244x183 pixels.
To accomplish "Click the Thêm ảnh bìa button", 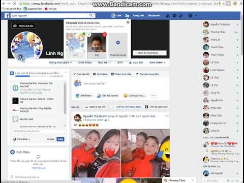I will point(24,26).
